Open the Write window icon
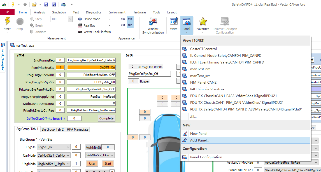 point(174,24)
